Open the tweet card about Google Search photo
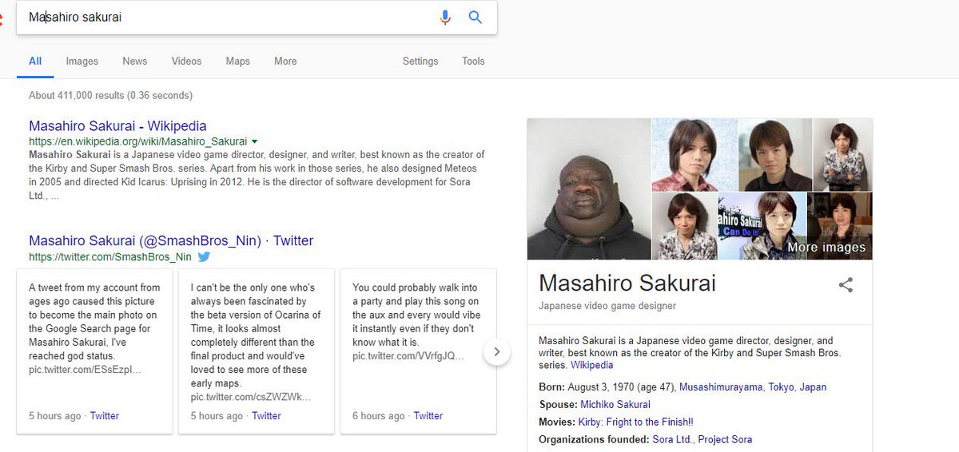The width and height of the screenshot is (959, 452). tap(94, 351)
